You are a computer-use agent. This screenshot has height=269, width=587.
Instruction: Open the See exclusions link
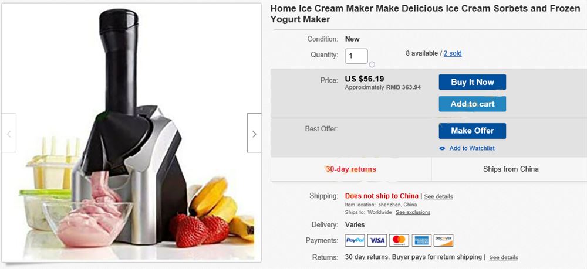[413, 212]
